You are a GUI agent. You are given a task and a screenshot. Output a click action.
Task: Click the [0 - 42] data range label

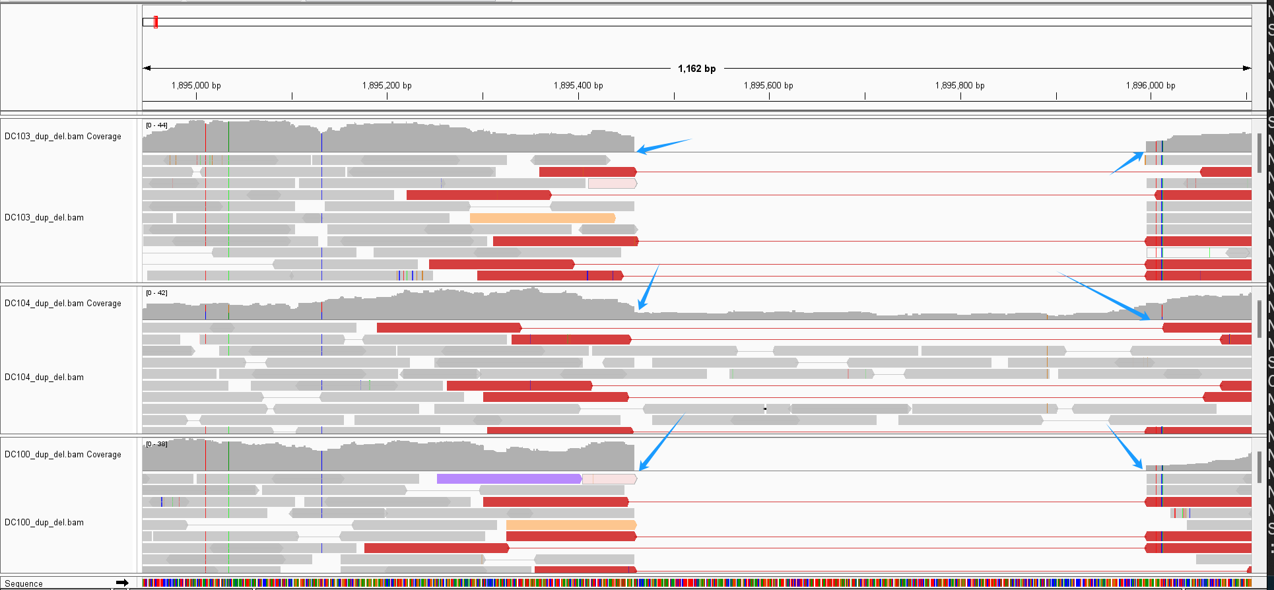157,292
